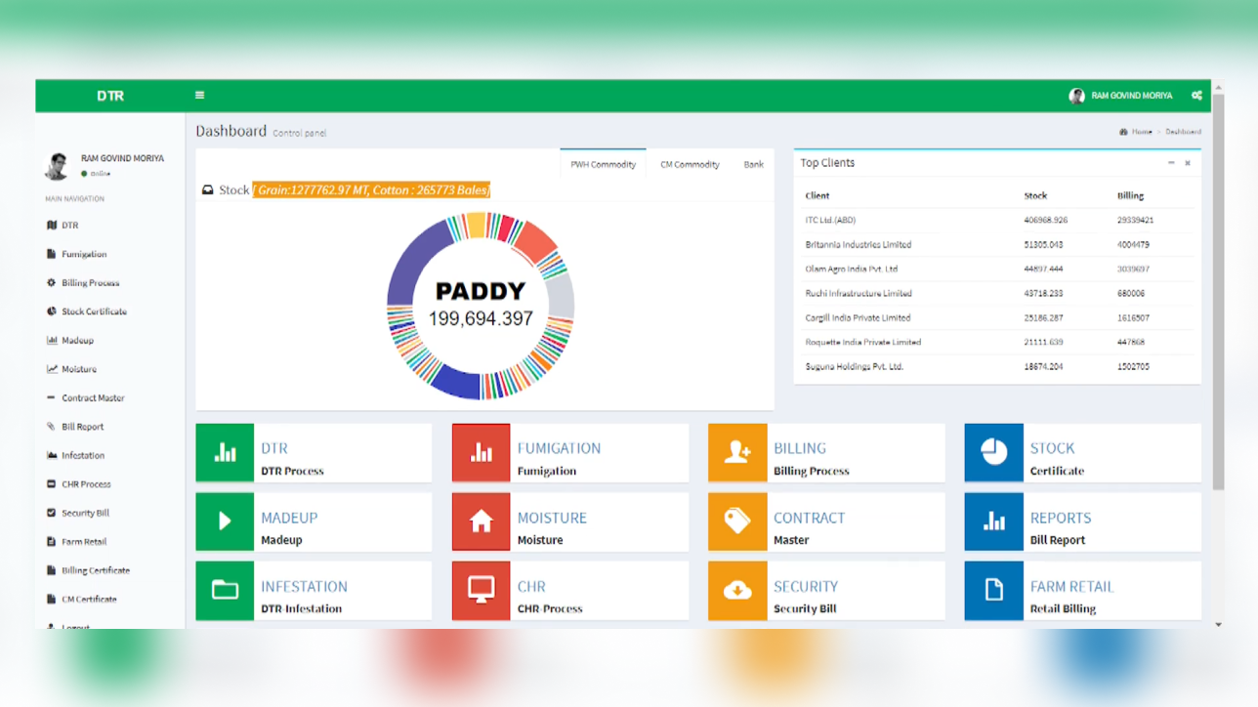
Task: Click the Madeup play arrow icon
Action: pyautogui.click(x=225, y=521)
